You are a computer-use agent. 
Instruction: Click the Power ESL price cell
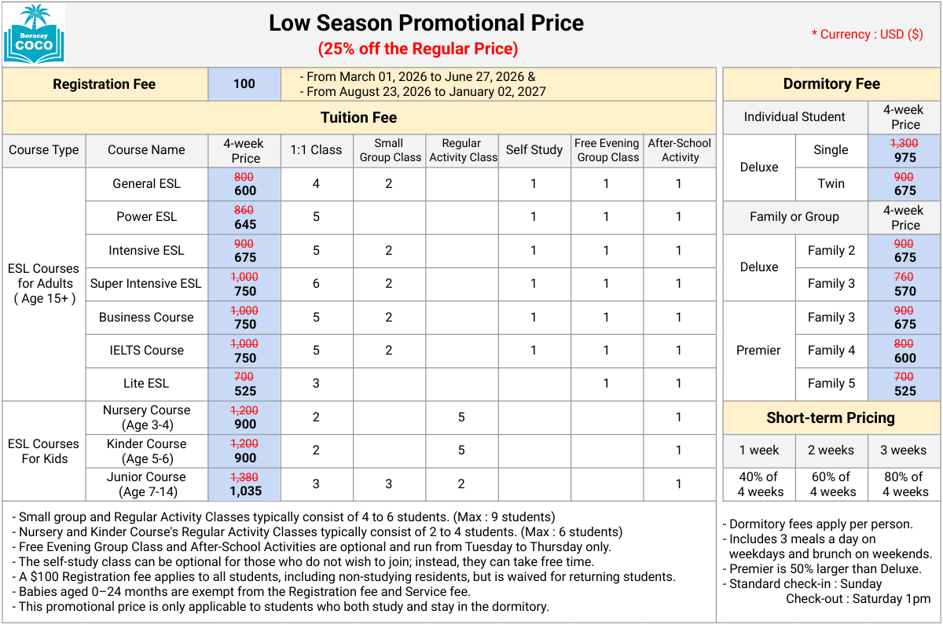tap(244, 217)
